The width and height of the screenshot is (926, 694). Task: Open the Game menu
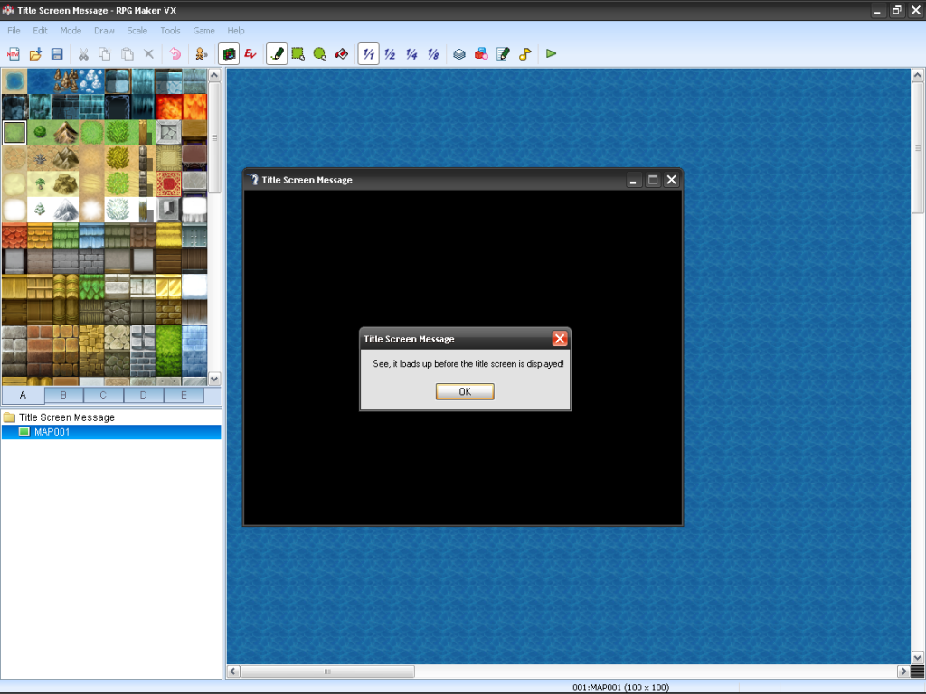click(x=203, y=31)
